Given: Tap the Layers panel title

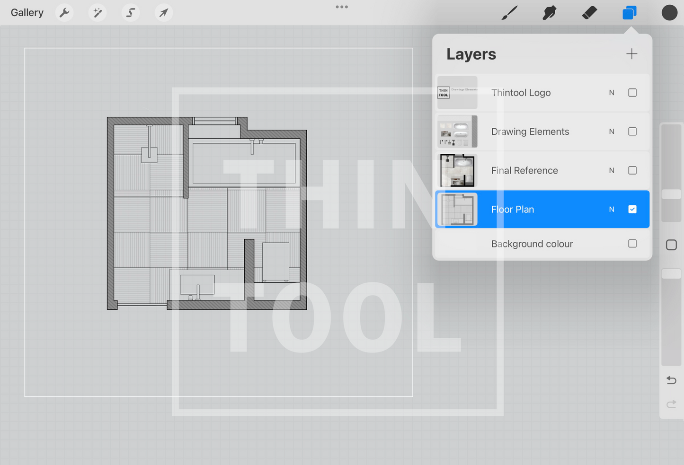Looking at the screenshot, I should tap(471, 54).
